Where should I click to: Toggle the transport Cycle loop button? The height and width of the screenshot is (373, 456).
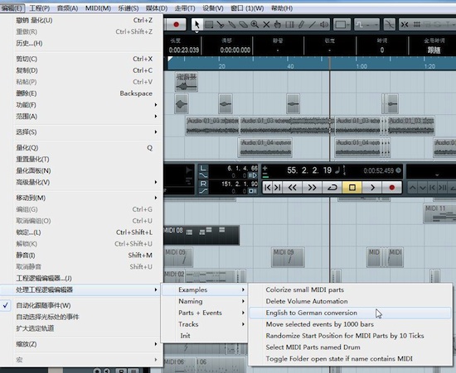click(332, 188)
